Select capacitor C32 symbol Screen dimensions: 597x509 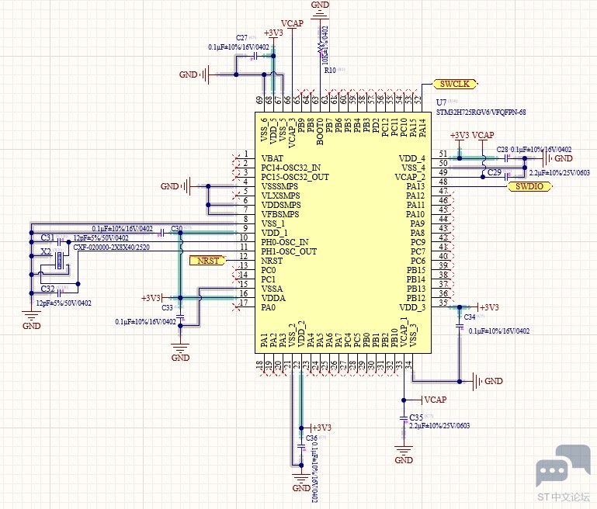(59, 293)
